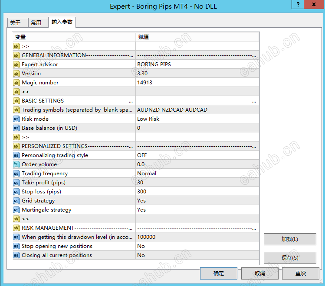Click the string icon beside BASIC SETTINGS
Image resolution: width=325 pixels, height=286 pixels.
[x=16, y=101]
